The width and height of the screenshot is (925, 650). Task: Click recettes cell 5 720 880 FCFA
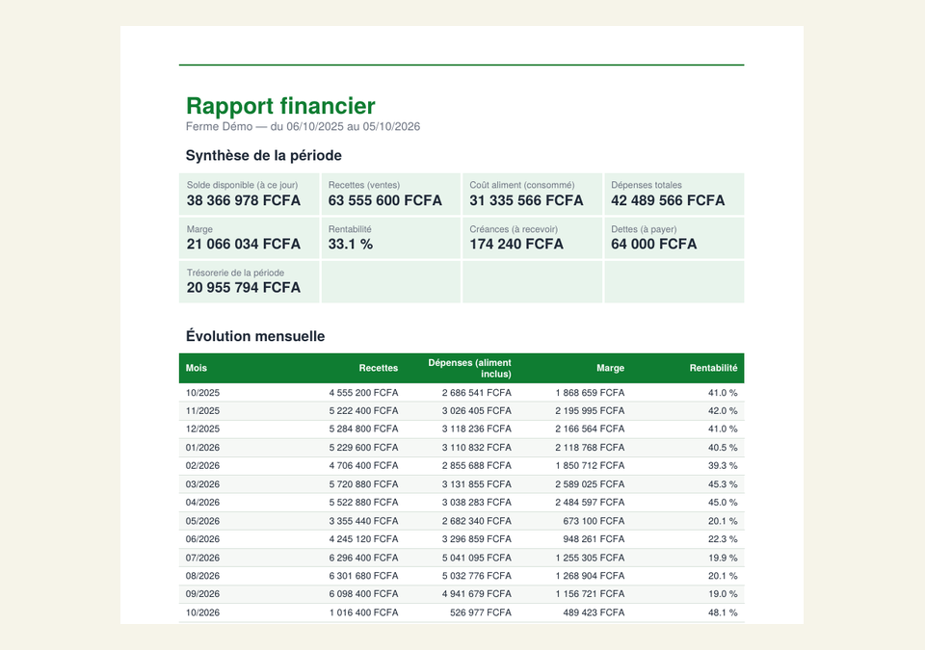pos(363,484)
